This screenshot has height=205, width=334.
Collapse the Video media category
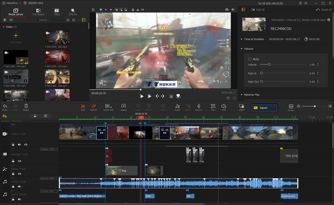click(4, 27)
